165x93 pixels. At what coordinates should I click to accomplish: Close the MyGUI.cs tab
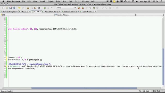click(x=30, y=12)
